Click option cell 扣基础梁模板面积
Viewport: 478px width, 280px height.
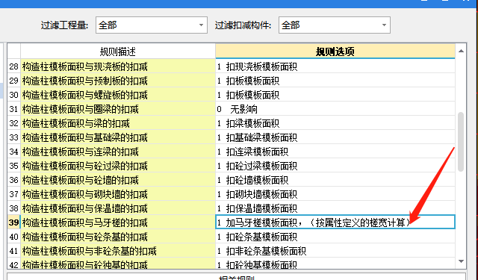coord(335,137)
